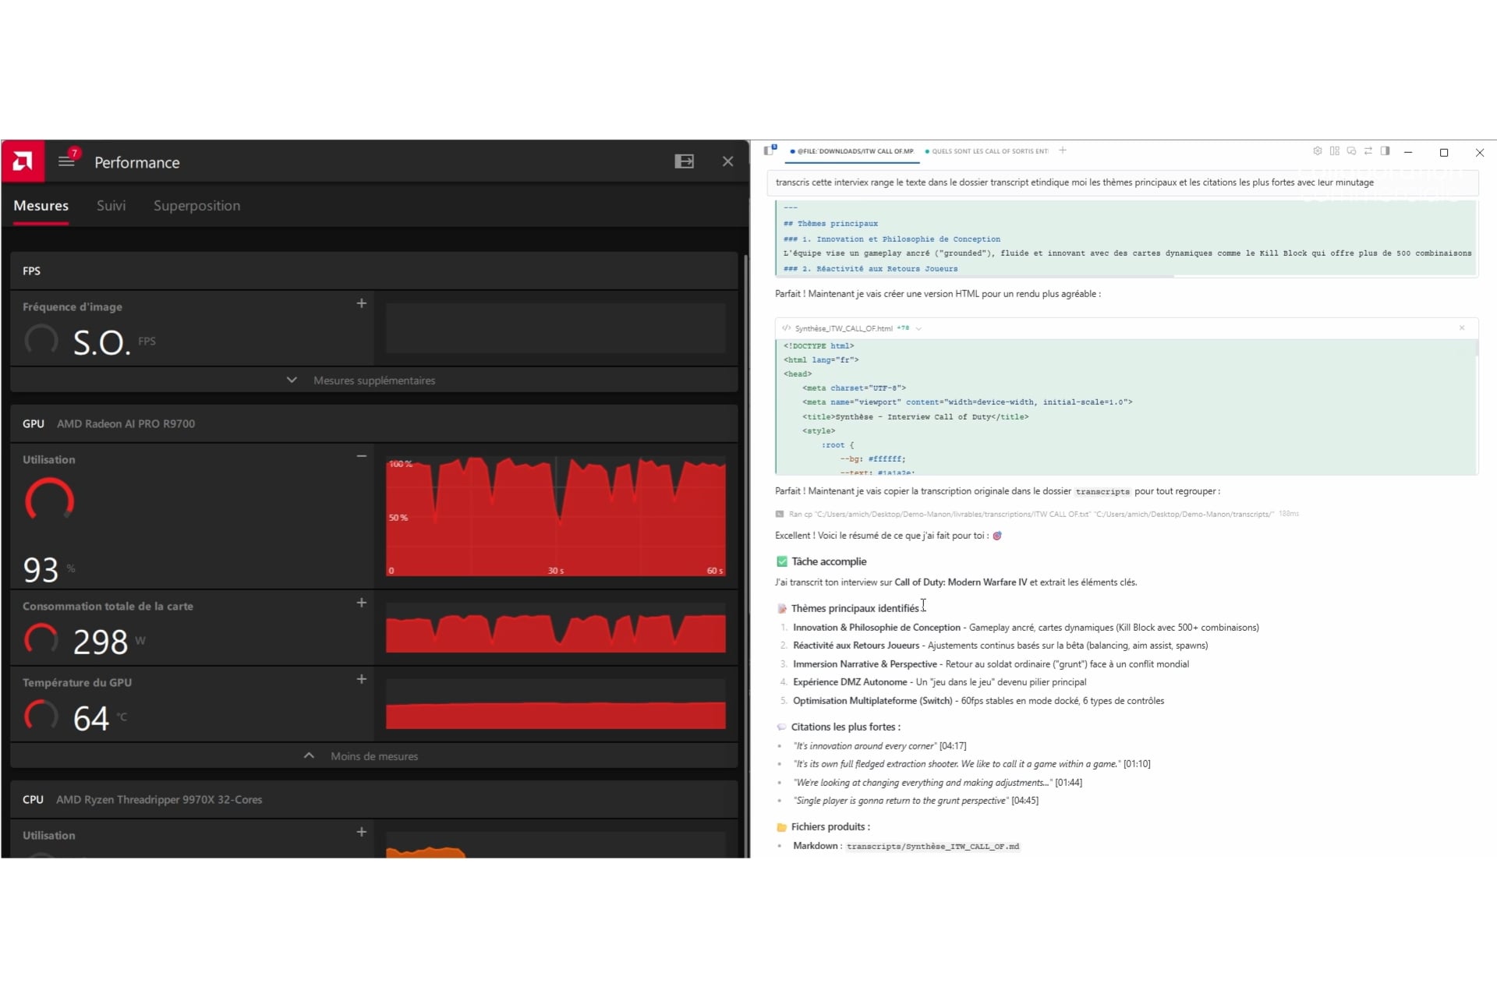Click the FPS section header

374,271
